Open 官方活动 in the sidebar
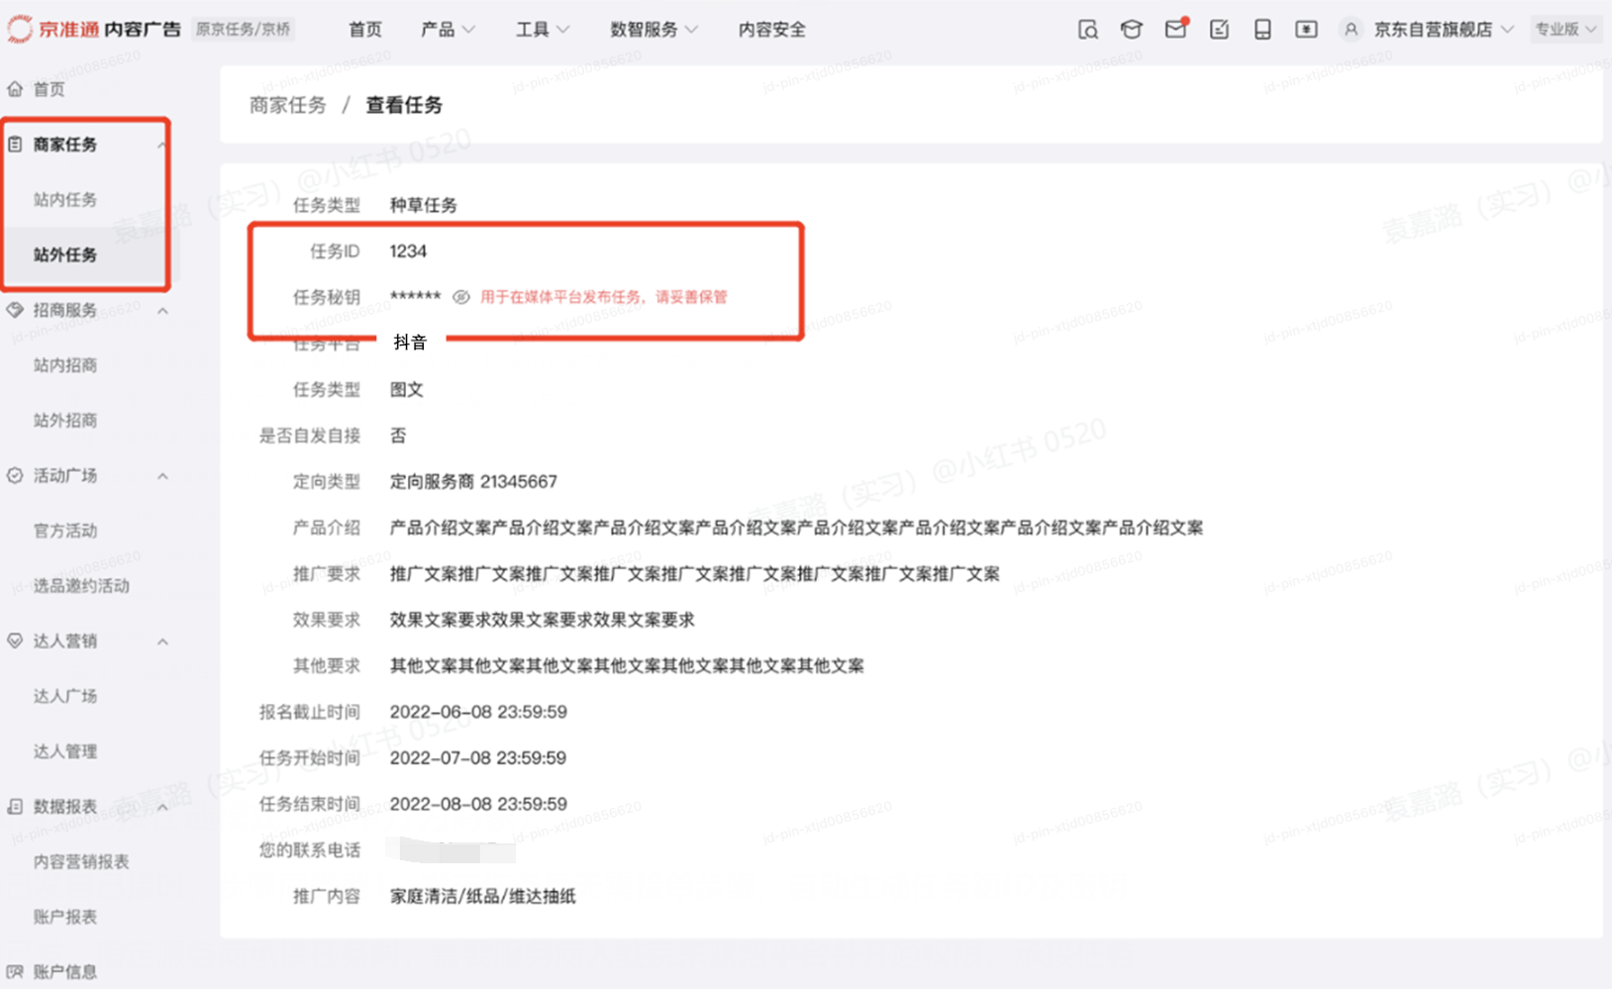Screen dimensions: 1612x989 point(65,531)
